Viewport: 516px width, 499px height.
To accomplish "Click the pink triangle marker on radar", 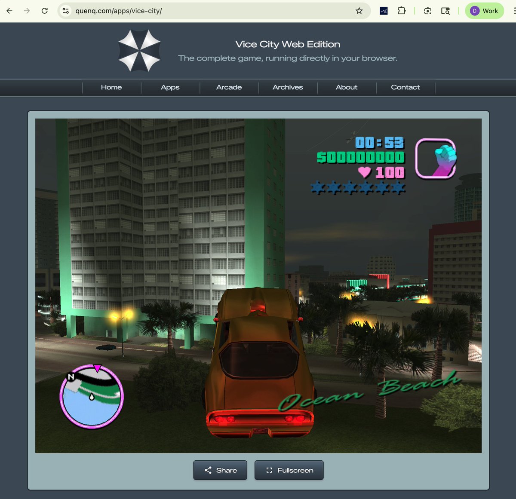I will (x=97, y=368).
